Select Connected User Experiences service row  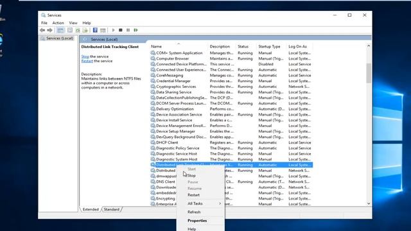pos(231,70)
